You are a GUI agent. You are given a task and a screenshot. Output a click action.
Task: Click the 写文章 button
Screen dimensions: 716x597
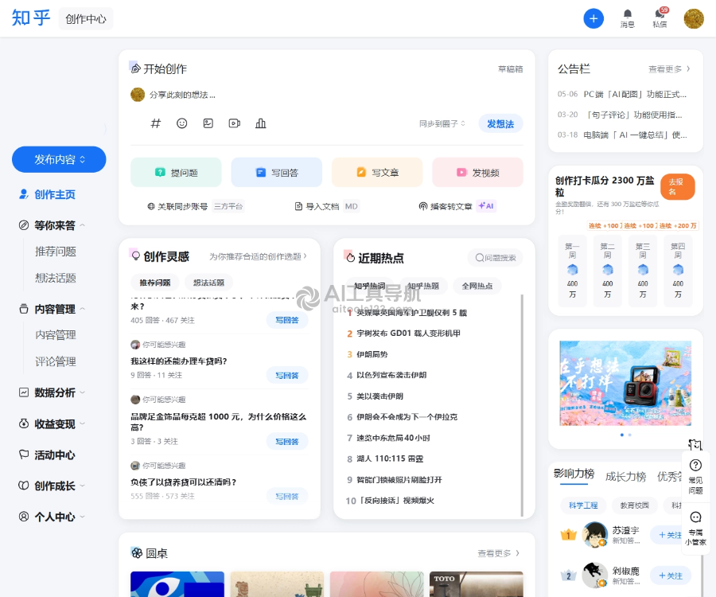377,172
